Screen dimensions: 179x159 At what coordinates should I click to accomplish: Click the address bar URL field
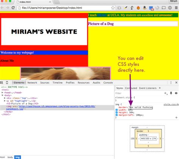(66, 8)
